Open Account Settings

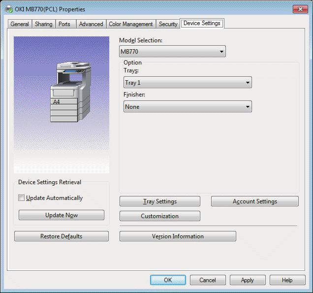click(x=255, y=201)
